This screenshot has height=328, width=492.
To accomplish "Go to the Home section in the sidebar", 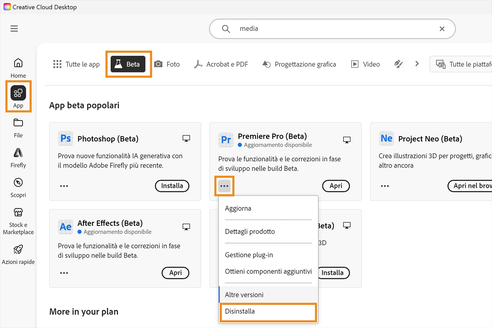I will click(x=18, y=68).
